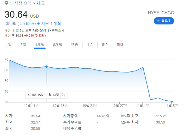Click the 11월 5일 axis label

(171, 106)
